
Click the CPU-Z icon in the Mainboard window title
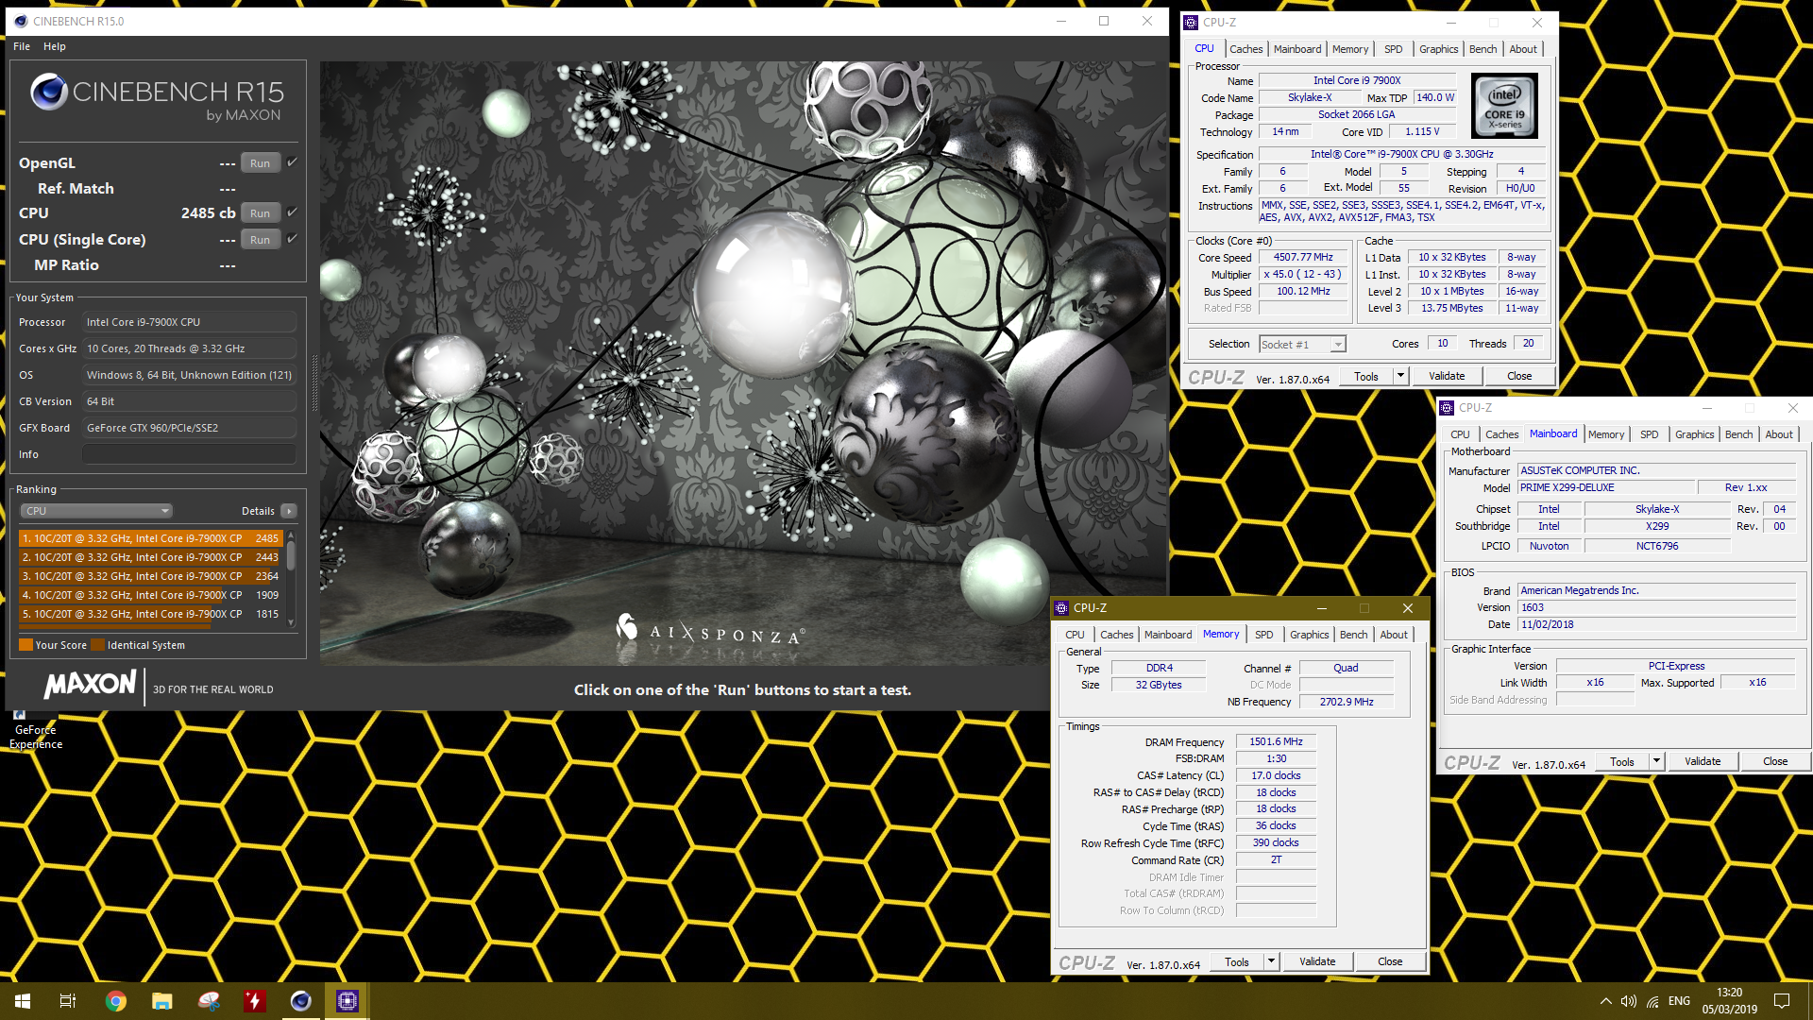tap(1447, 408)
